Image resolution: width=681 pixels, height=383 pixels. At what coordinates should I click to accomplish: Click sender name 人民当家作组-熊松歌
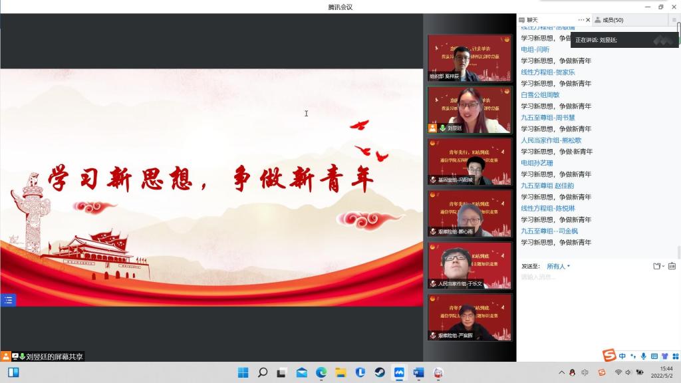click(551, 140)
